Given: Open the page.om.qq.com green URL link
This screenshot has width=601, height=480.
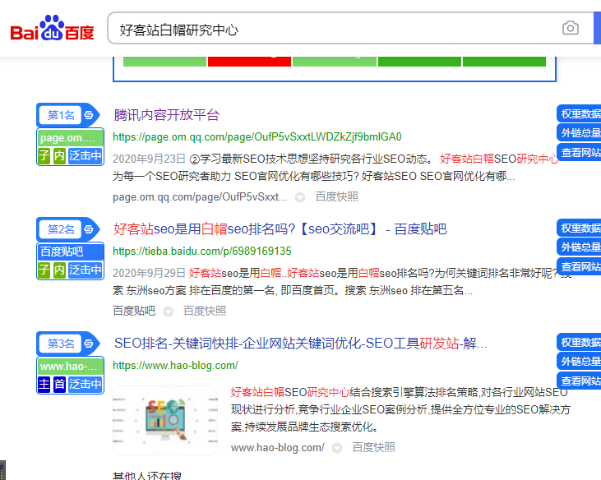Looking at the screenshot, I should [257, 137].
